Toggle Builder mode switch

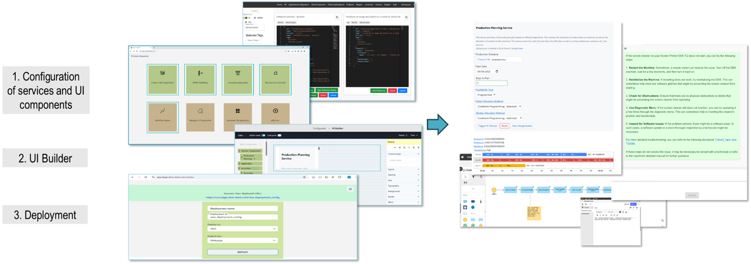pyautogui.click(x=263, y=135)
